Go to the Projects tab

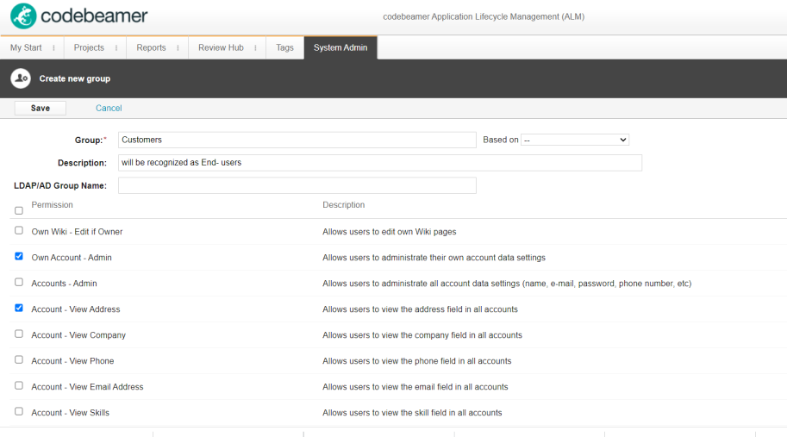coord(89,48)
